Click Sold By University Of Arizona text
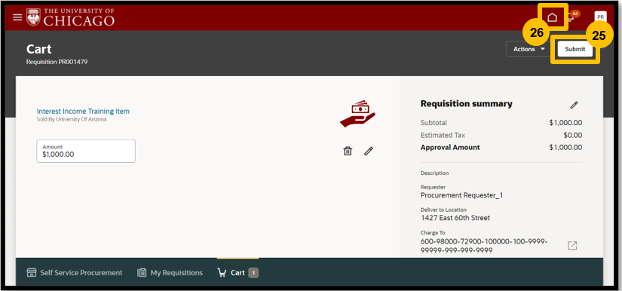 pos(72,119)
